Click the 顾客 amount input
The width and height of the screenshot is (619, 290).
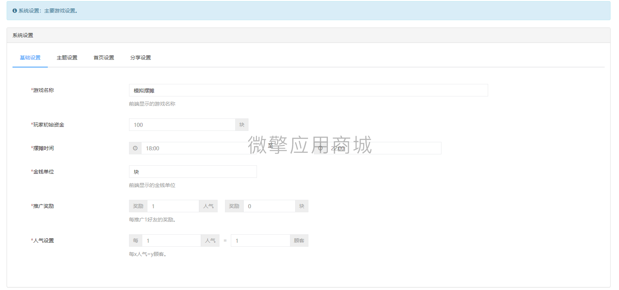261,241
